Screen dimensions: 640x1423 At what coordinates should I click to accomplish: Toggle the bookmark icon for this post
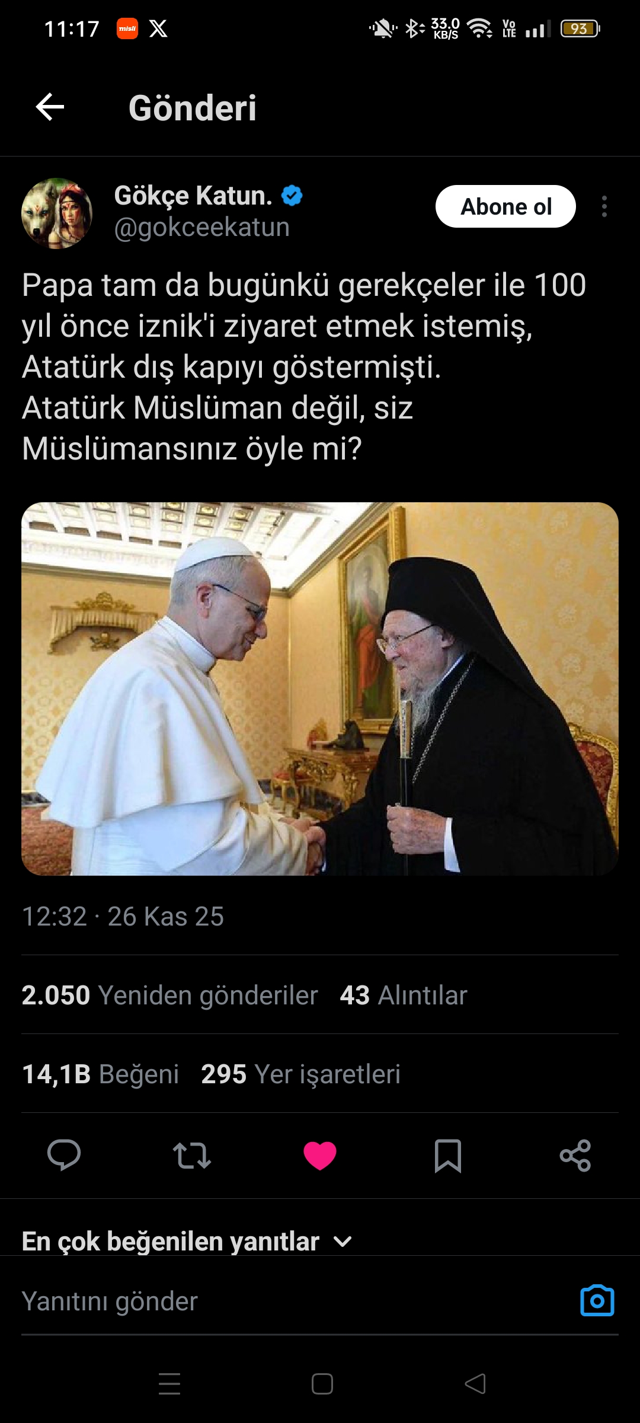tap(448, 1155)
